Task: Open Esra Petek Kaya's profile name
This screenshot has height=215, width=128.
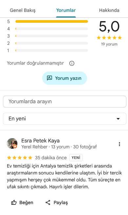Action: point(40,141)
